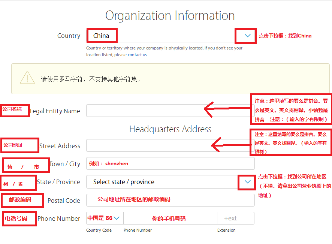
Task: Open the Country dropdown showing China
Action: 171,36
